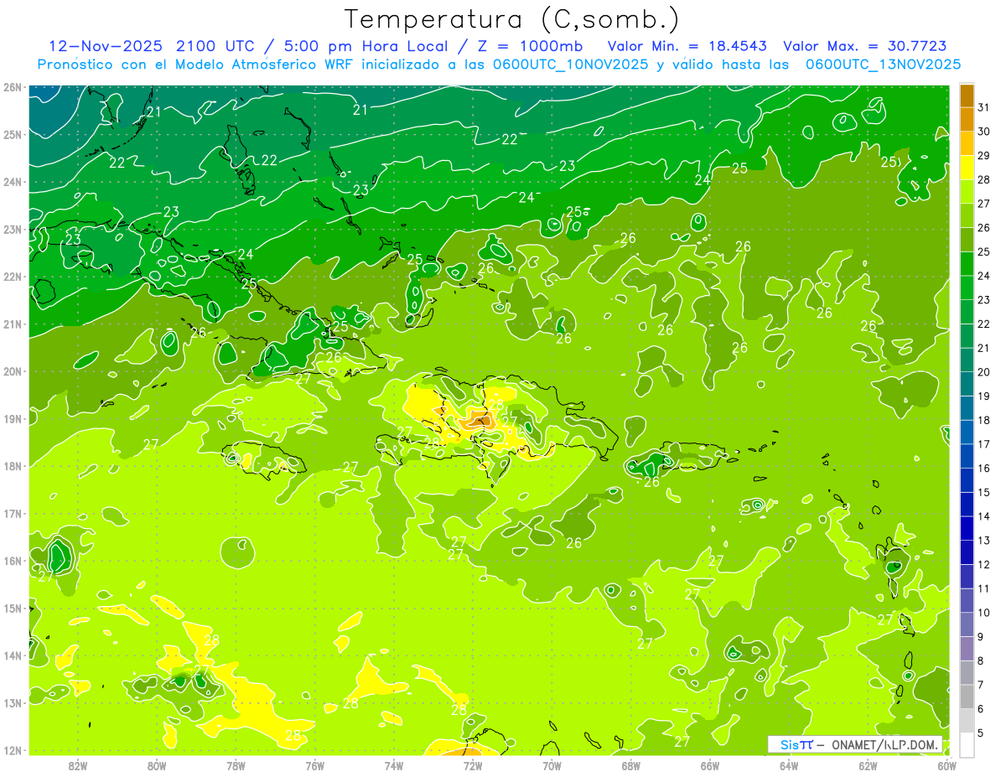This screenshot has height=777, width=1006.
Task: Click the "19N" latitude axis label
Action: coord(12,419)
